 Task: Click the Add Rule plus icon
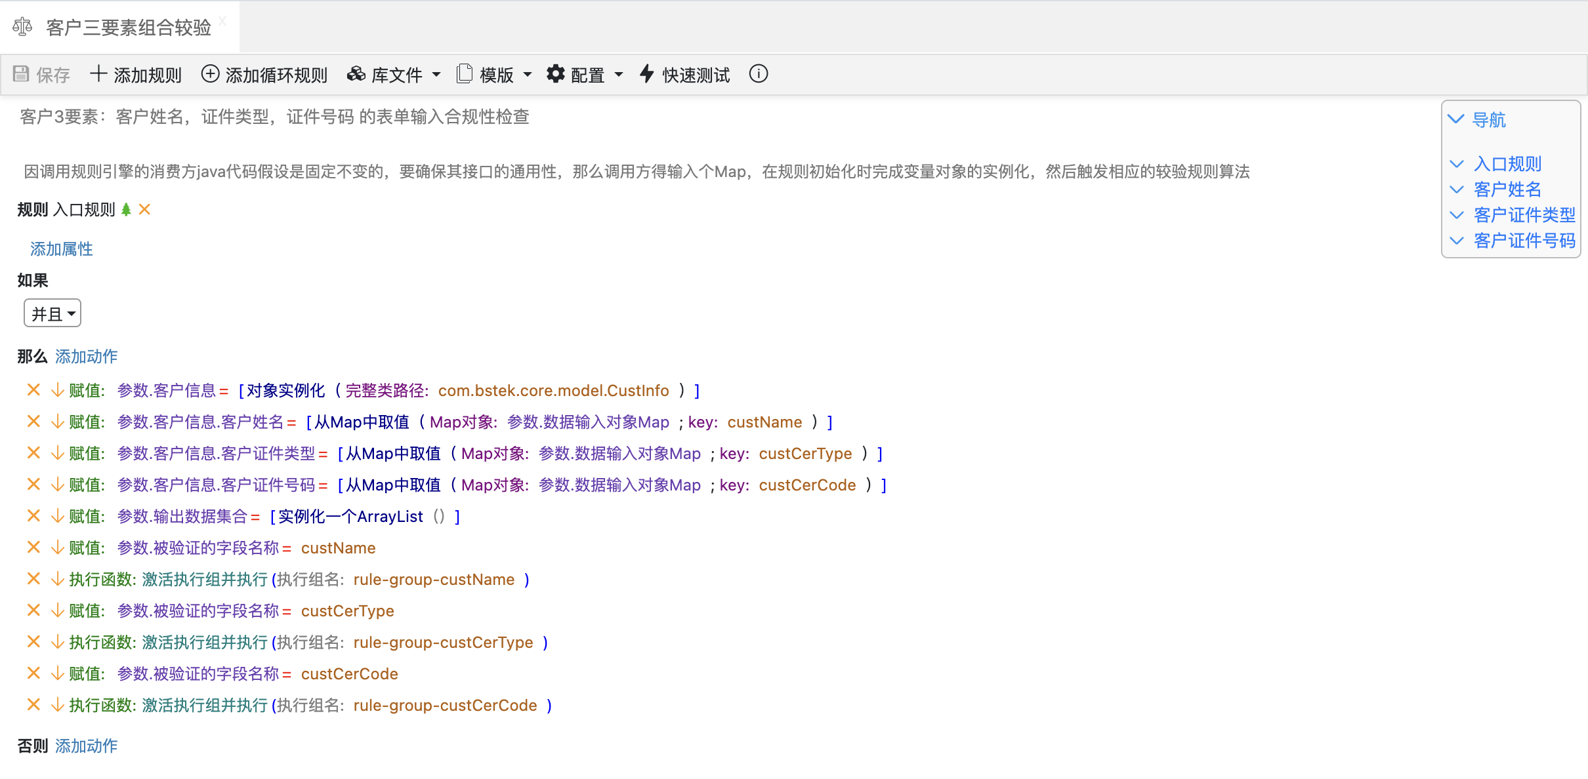click(x=98, y=74)
